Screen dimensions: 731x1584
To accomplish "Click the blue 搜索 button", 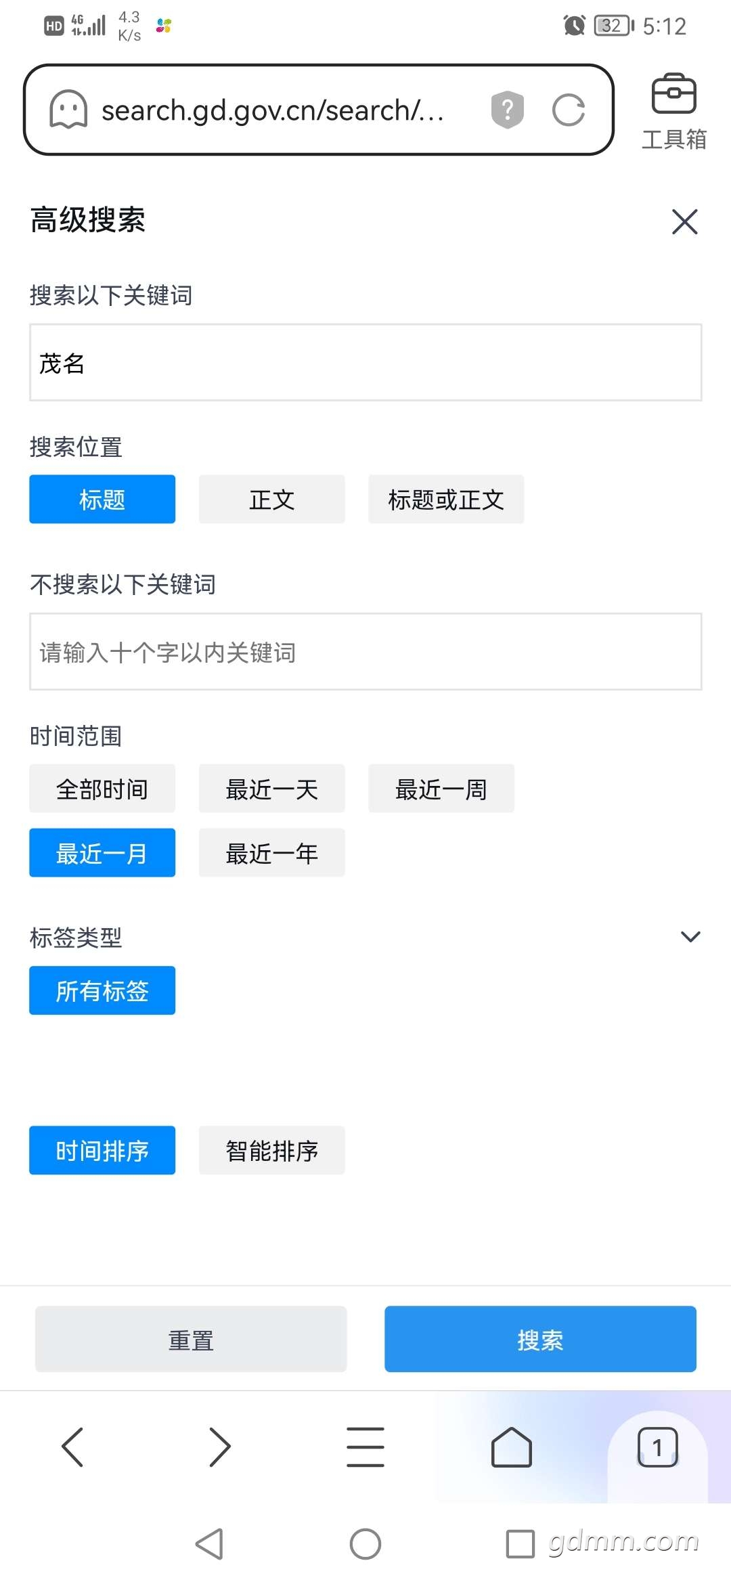I will point(540,1340).
